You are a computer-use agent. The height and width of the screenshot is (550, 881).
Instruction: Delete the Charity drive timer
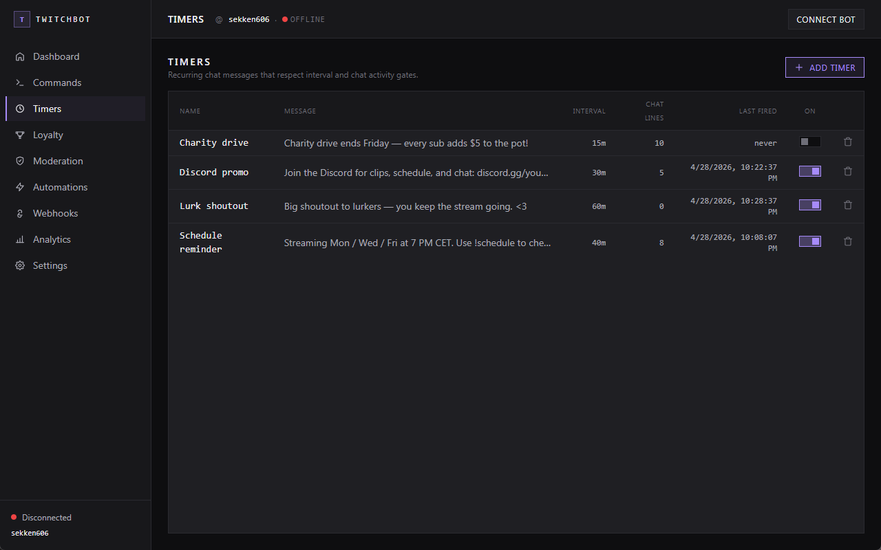click(848, 142)
